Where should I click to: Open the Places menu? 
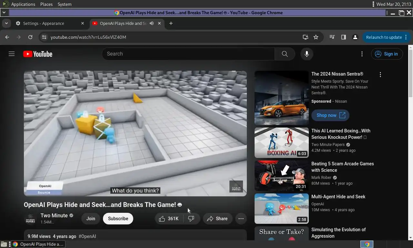coord(46,4)
